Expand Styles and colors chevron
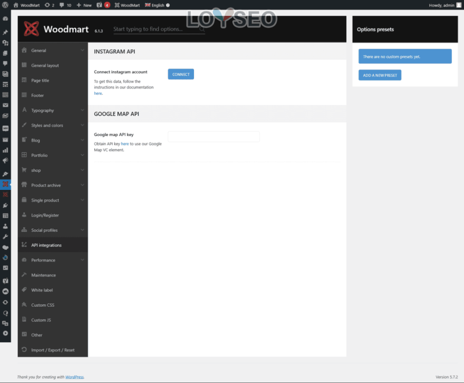 click(x=82, y=125)
